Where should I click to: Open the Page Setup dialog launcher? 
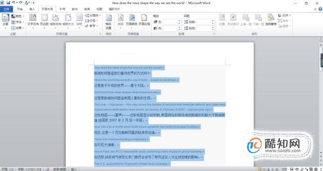pyautogui.click(x=100, y=34)
